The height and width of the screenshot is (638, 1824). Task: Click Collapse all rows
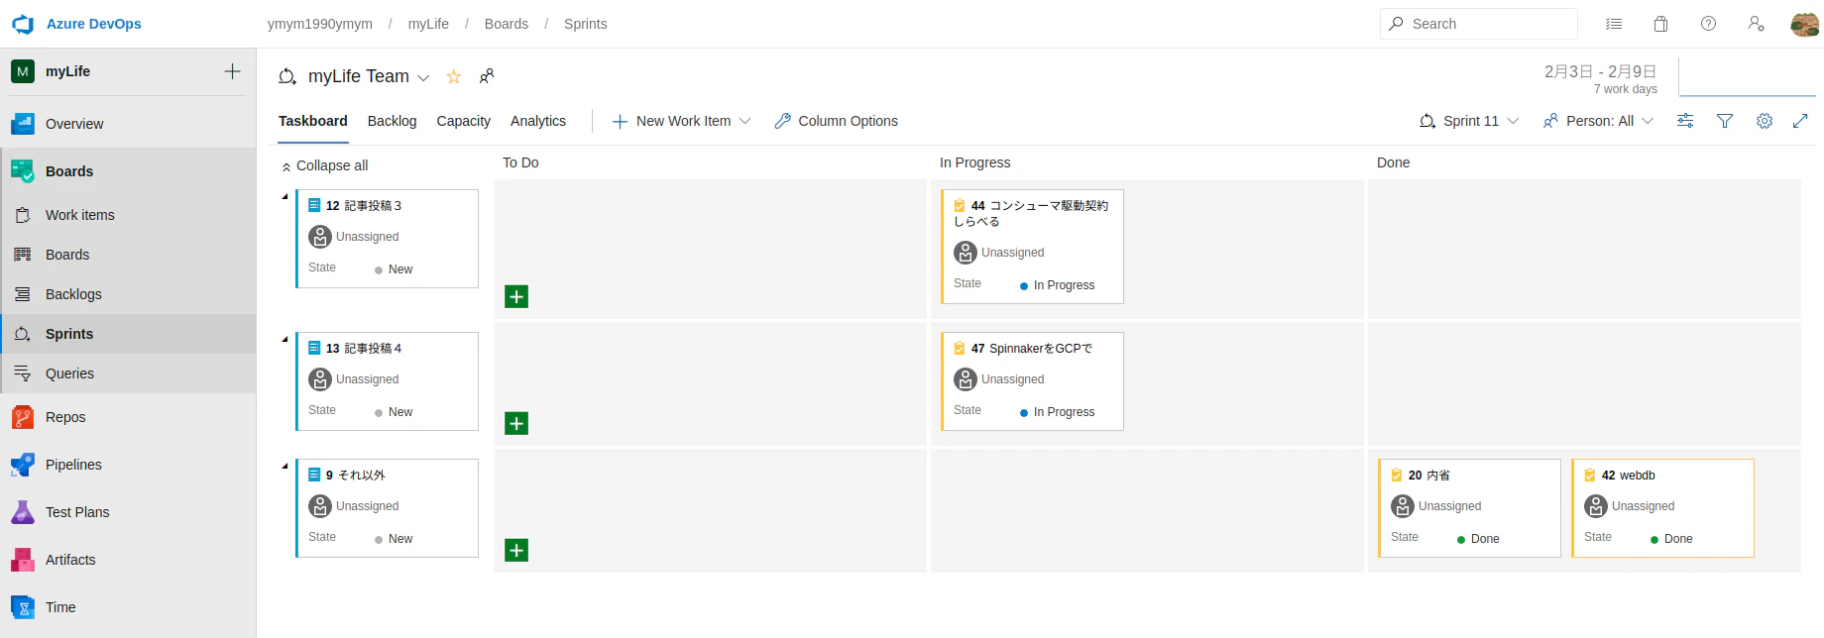click(325, 165)
